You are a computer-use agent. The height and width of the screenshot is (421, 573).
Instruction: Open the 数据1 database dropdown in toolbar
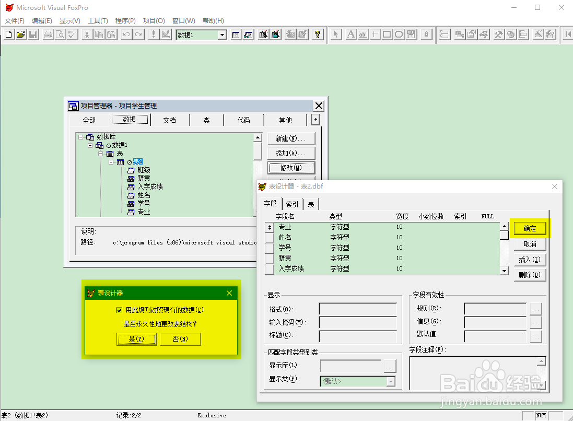click(x=222, y=35)
